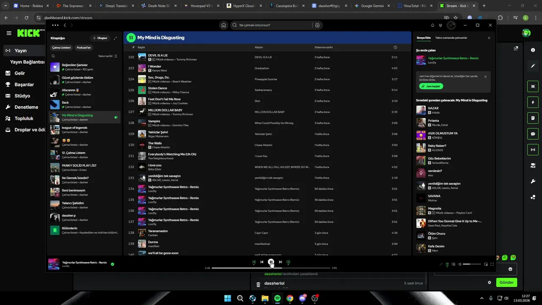Image resolution: width=542 pixels, height=305 pixels.
Task: Select the Podcast'ler filter chip
Action: (x=83, y=47)
